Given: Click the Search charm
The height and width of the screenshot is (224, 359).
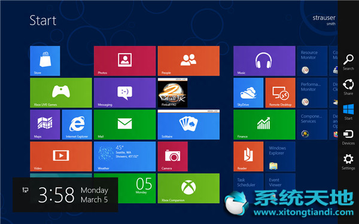Looking at the screenshot, I should (x=348, y=62).
